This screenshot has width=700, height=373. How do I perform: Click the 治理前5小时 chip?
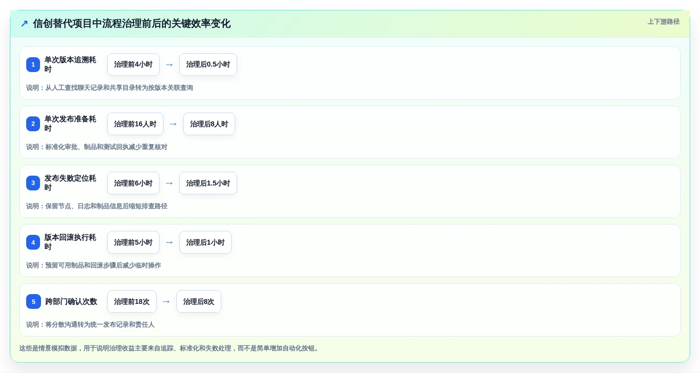(x=133, y=242)
